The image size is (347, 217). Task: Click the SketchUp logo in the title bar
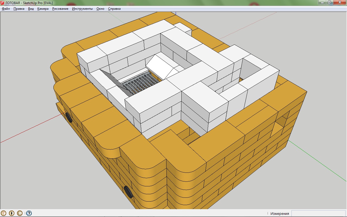pos(2,2)
